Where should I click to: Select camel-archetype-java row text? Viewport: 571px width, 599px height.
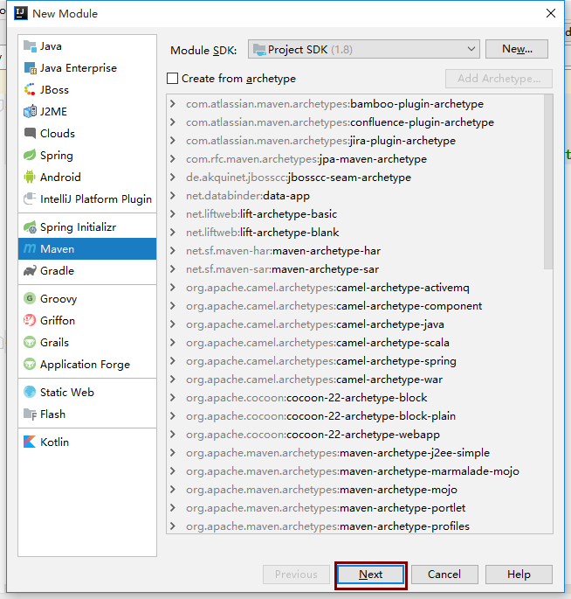coord(315,324)
